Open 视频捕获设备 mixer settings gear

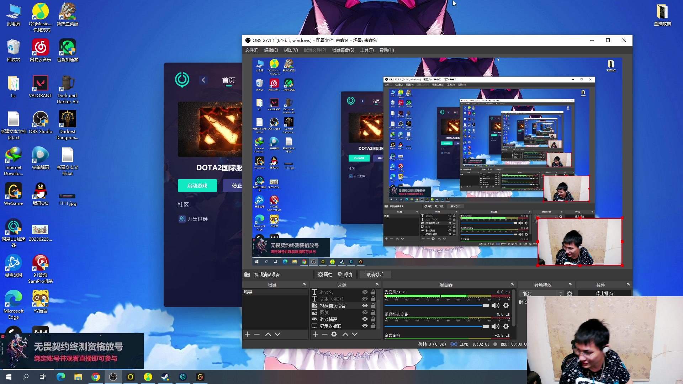506,326
